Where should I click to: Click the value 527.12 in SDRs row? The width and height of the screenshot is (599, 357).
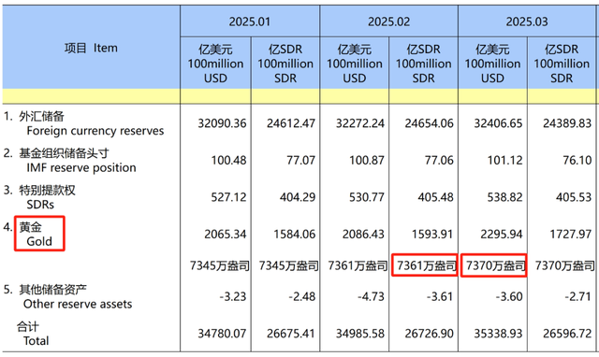pyautogui.click(x=228, y=197)
